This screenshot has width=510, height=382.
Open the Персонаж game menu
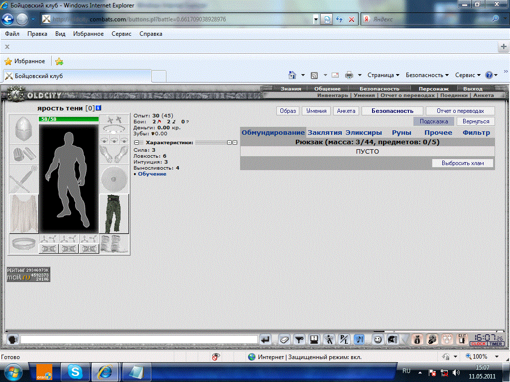434,89
